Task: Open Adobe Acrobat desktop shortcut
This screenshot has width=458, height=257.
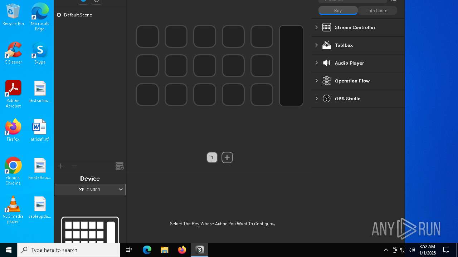Action: click(13, 94)
